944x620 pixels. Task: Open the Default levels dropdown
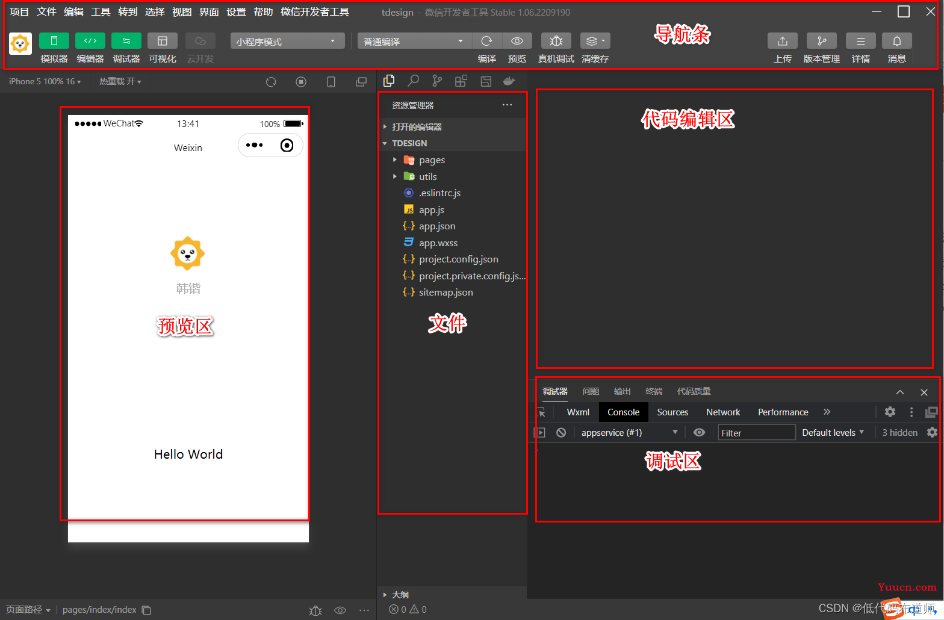[833, 432]
